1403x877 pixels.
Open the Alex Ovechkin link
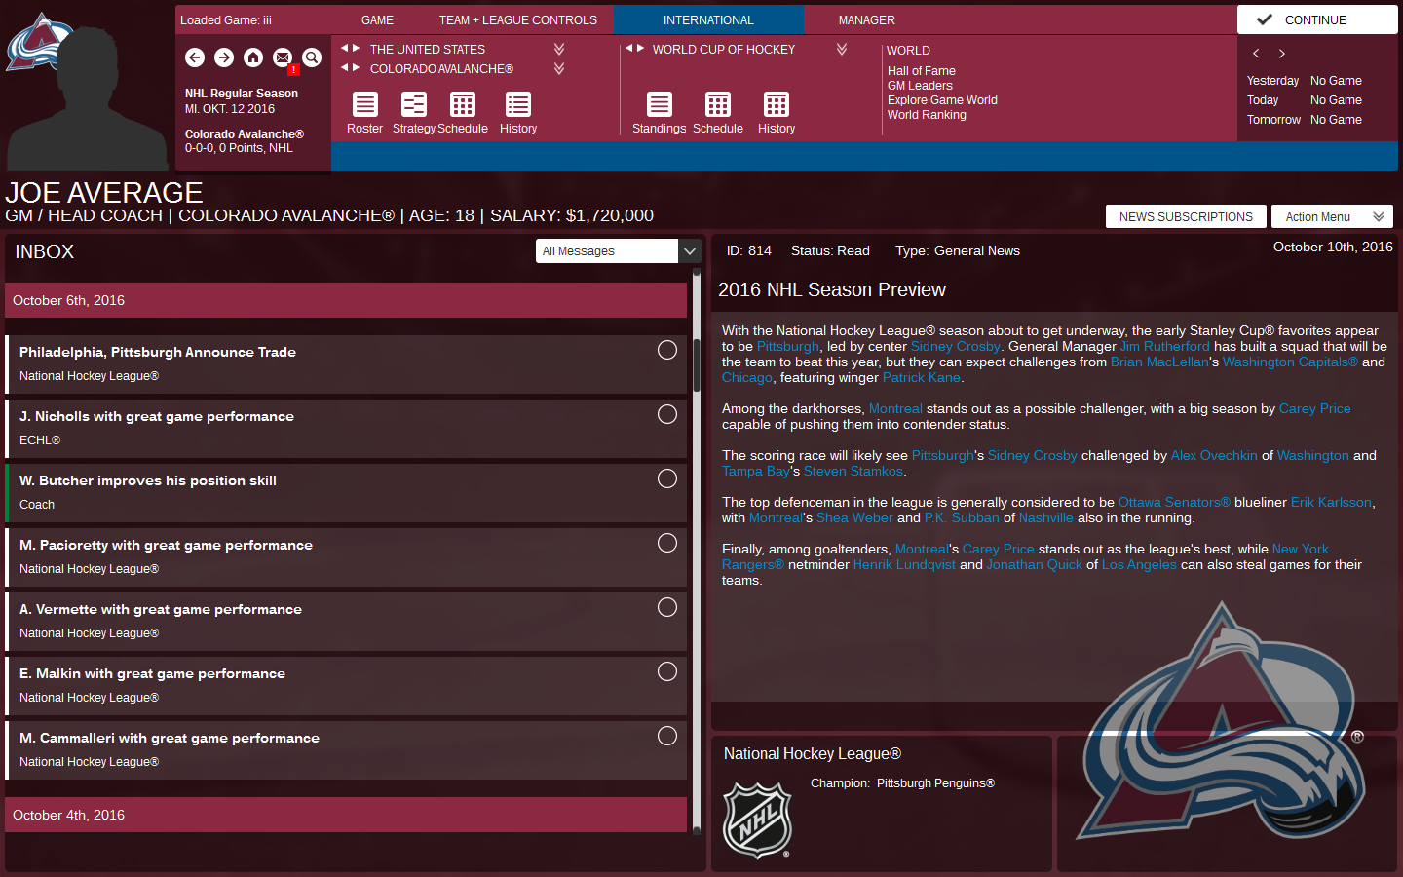pos(1214,455)
